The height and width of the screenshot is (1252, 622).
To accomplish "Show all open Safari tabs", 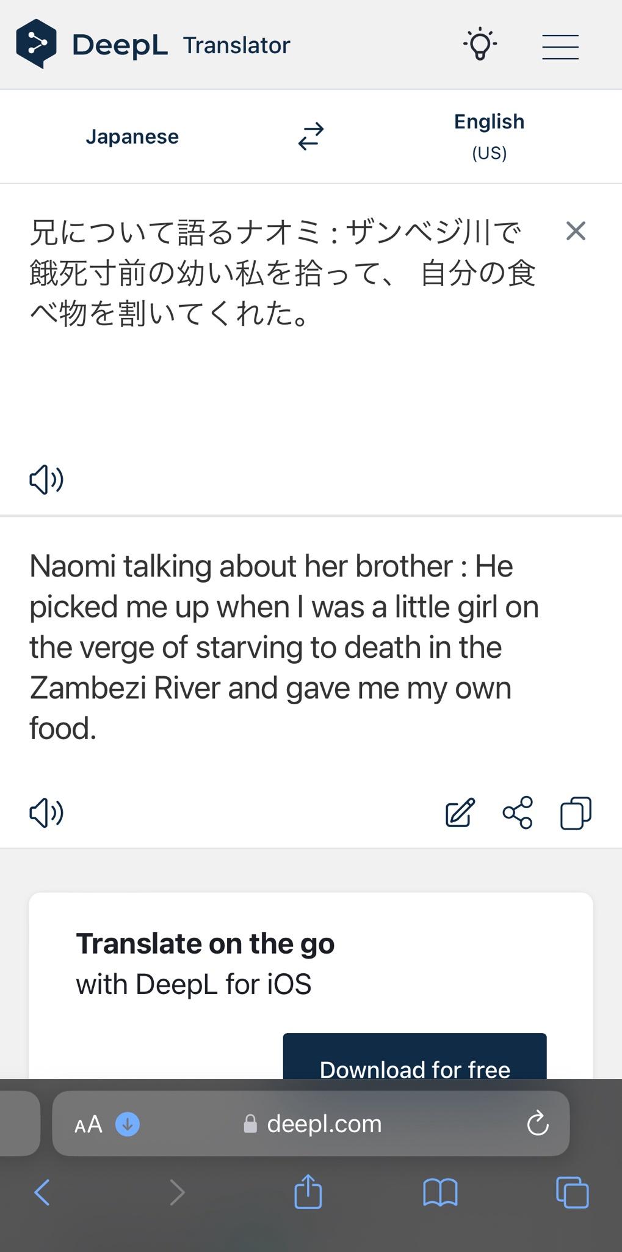I will click(572, 1192).
